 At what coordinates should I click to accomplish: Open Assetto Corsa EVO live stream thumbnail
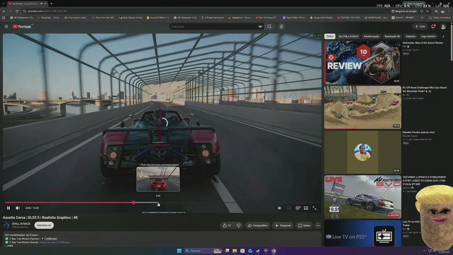362,197
